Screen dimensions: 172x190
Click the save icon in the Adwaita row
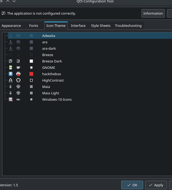(11, 36)
